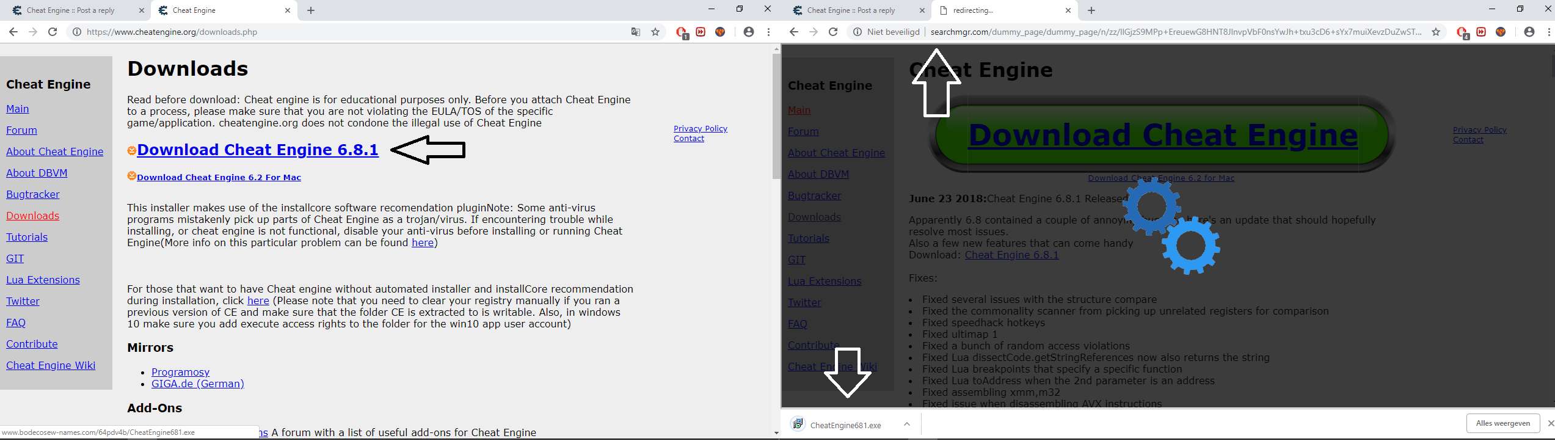The image size is (1555, 441).
Task: Close the download bar with X
Action: 1550,423
